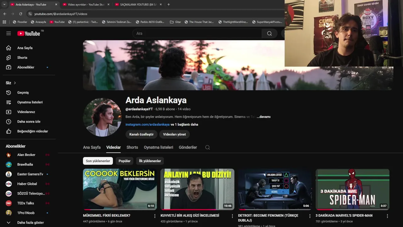Switch to SAÇMALAMA YOUTUBE browser tab
Image resolution: width=403 pixels, height=227 pixels.
point(138,4)
